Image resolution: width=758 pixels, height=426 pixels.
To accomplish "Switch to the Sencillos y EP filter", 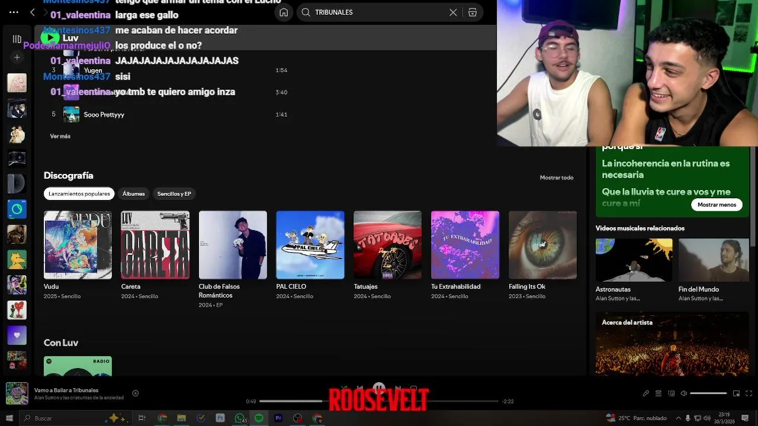I will click(174, 193).
